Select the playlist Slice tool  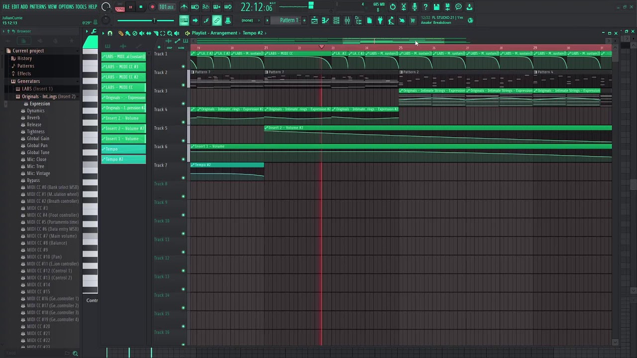[155, 33]
